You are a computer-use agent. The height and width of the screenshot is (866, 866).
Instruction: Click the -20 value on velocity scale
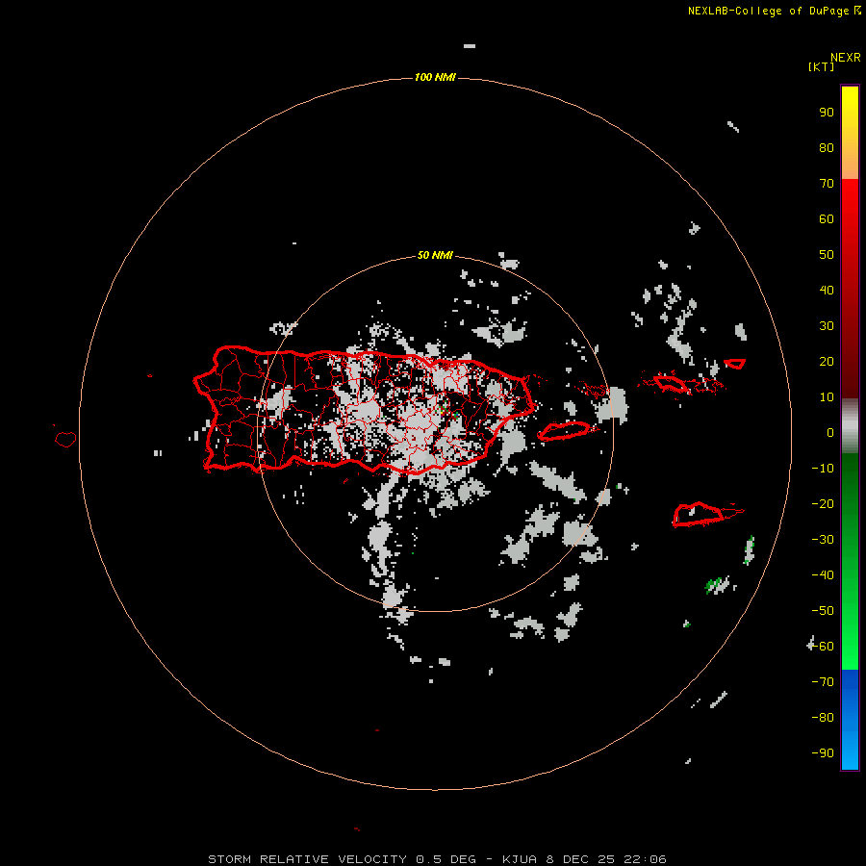pos(823,503)
